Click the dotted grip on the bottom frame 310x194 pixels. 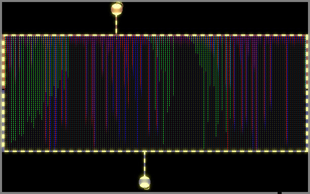click(x=280, y=193)
